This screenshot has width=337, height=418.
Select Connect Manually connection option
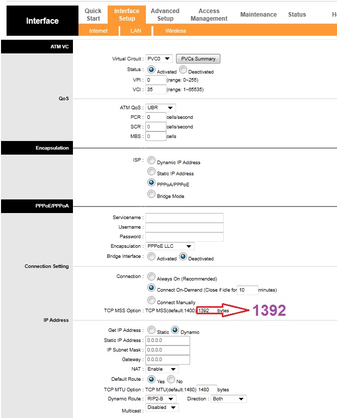click(151, 300)
